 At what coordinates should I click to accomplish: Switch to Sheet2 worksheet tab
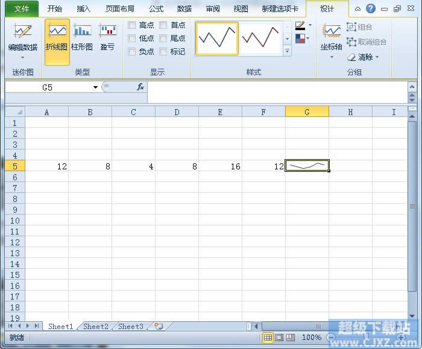pyautogui.click(x=95, y=327)
